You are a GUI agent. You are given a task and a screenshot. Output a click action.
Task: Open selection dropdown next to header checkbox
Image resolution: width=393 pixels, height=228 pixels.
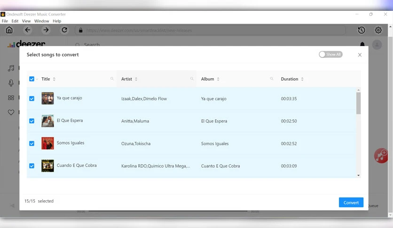point(37,79)
